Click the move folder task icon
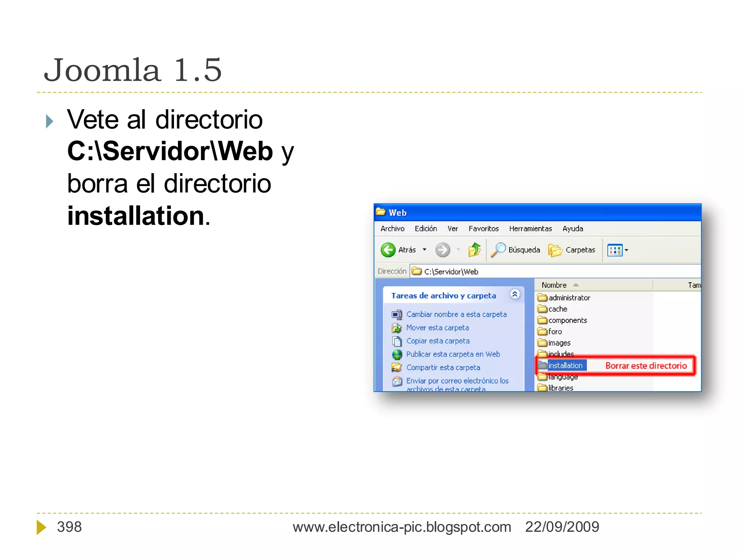Image resolution: width=739 pixels, height=554 pixels. click(397, 328)
